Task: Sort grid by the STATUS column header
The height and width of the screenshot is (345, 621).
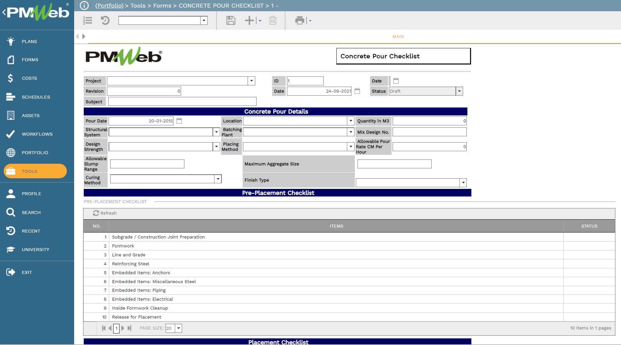Action: (589, 226)
